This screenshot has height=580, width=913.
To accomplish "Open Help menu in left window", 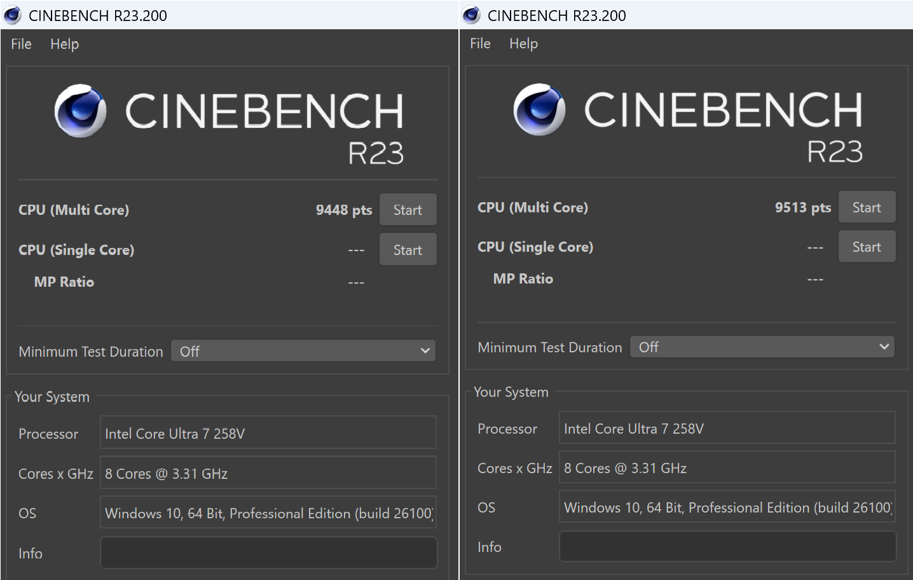I will (x=65, y=44).
